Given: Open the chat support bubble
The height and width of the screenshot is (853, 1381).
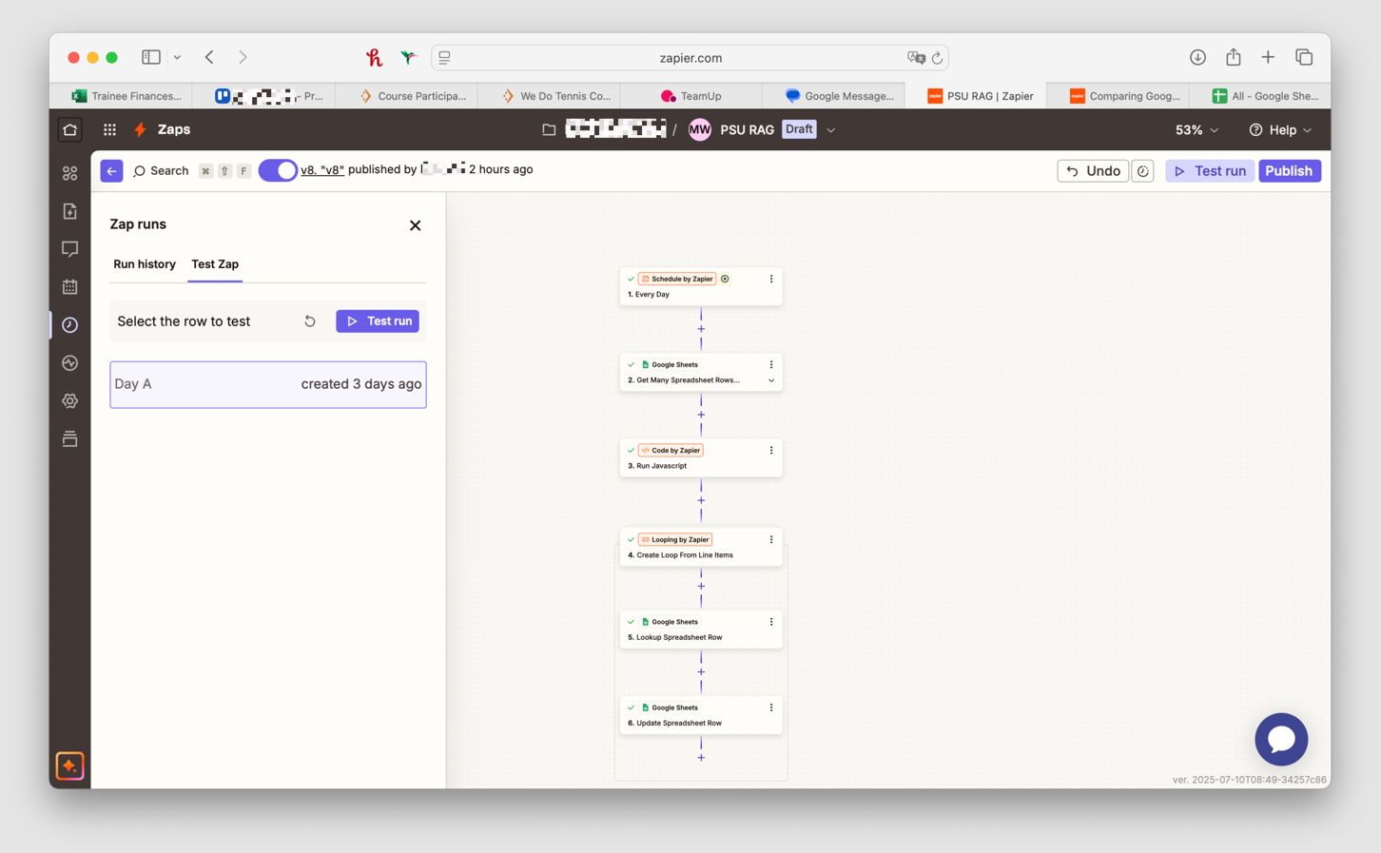Looking at the screenshot, I should coord(1281,739).
